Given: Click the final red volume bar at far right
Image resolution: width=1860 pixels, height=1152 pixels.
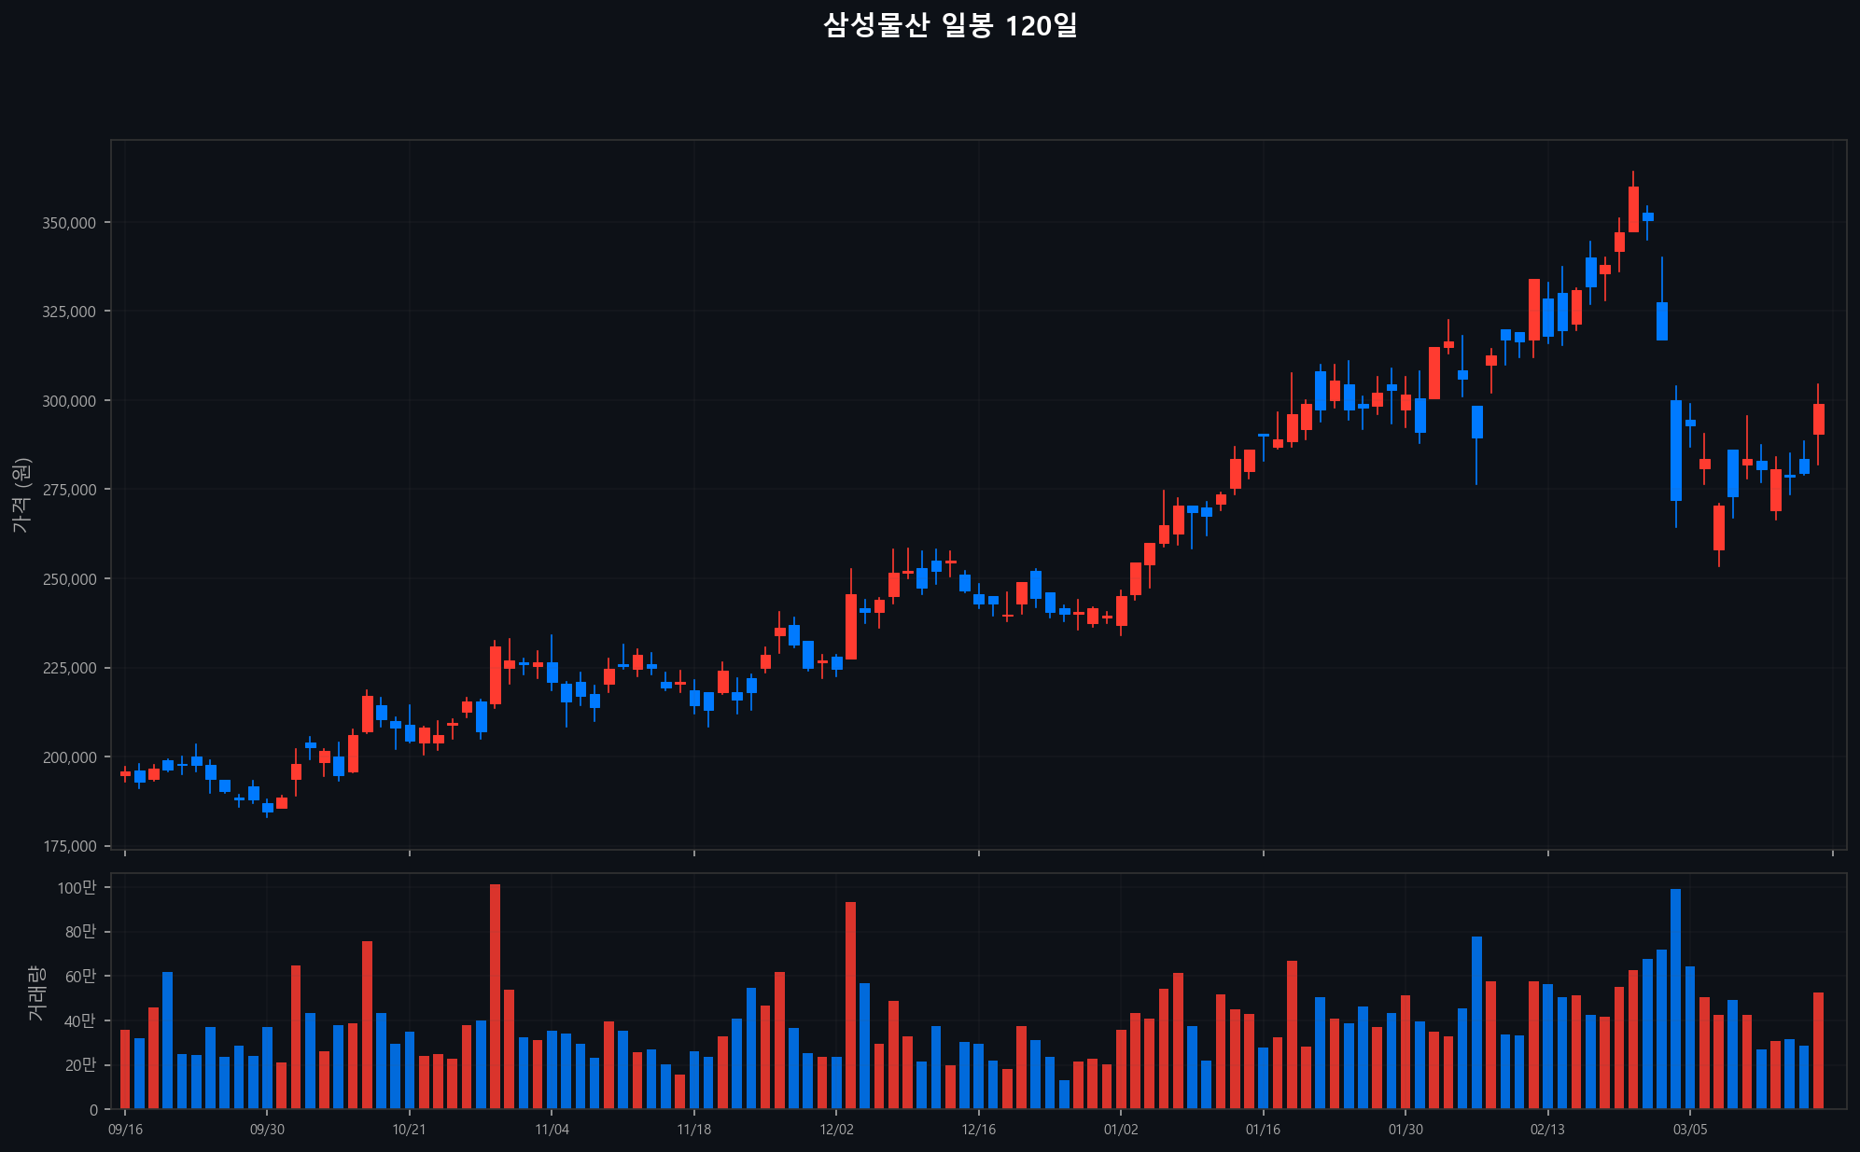Looking at the screenshot, I should (1818, 1050).
